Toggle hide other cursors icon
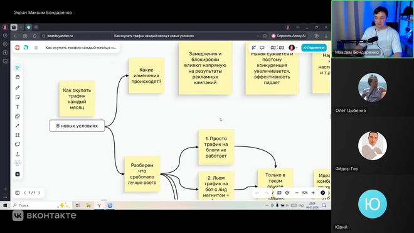 [254, 48]
